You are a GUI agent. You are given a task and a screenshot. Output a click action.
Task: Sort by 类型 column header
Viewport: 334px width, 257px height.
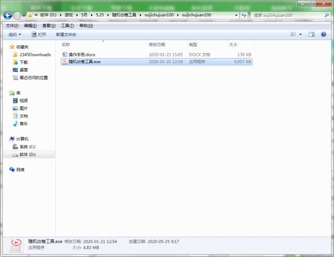click(x=193, y=45)
